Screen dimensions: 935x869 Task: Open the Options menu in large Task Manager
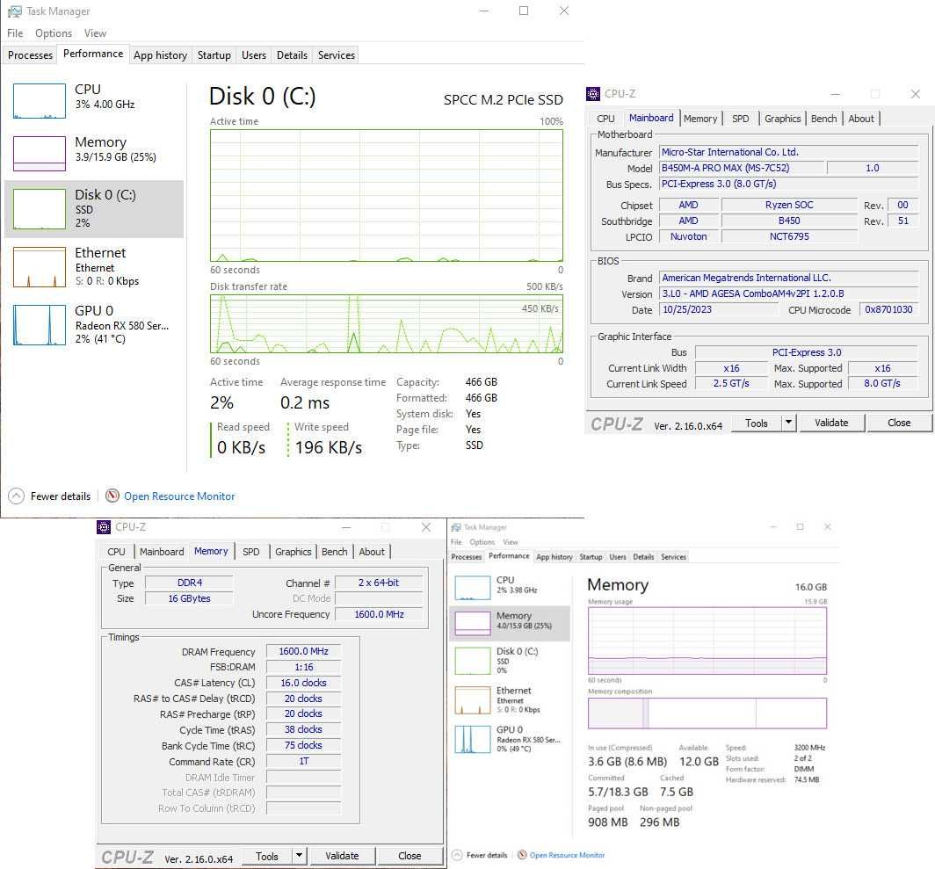tap(54, 33)
